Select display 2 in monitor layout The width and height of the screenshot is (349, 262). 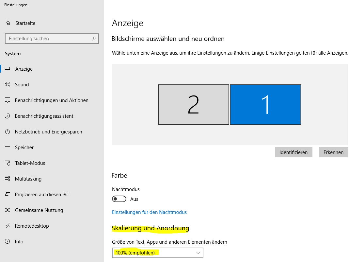pos(193,105)
